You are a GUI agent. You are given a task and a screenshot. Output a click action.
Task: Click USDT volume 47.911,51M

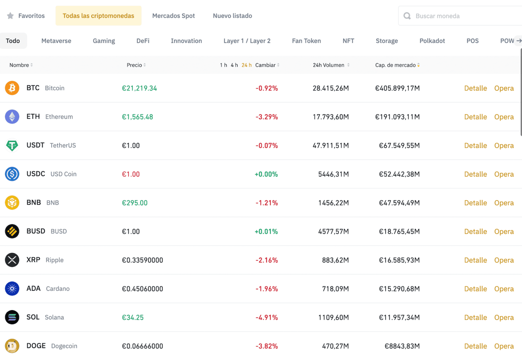pyautogui.click(x=331, y=145)
